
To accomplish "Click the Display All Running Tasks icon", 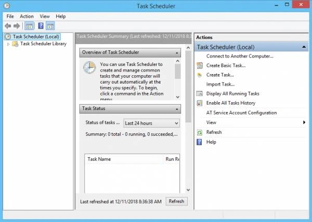I will click(x=199, y=94).
